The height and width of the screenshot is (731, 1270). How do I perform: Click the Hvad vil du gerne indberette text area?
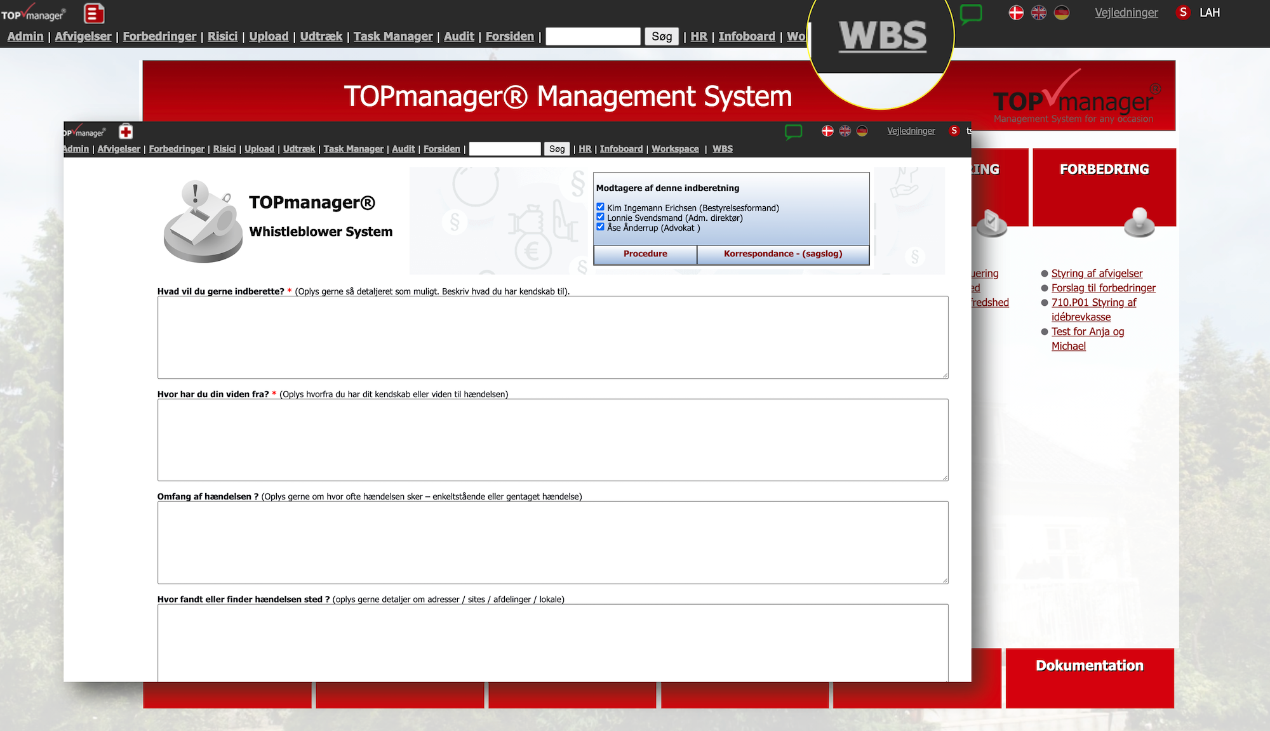point(552,338)
